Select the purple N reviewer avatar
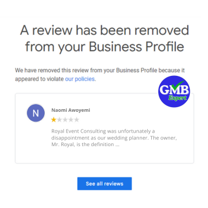 click(36, 113)
